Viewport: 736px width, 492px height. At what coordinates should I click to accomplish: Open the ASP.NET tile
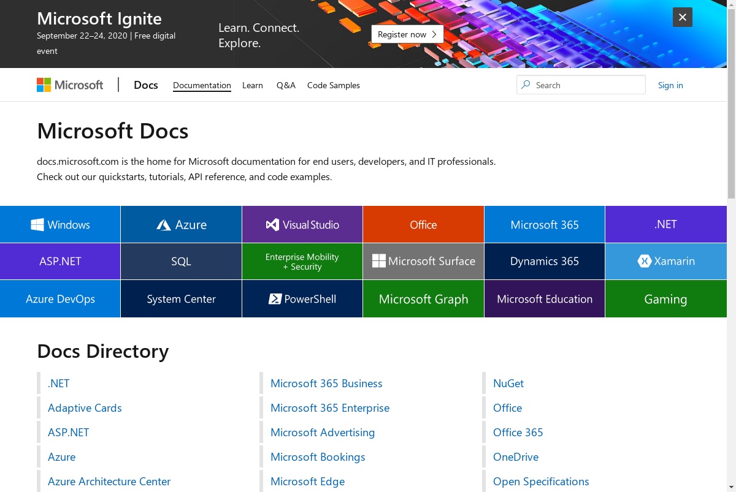pyautogui.click(x=60, y=261)
